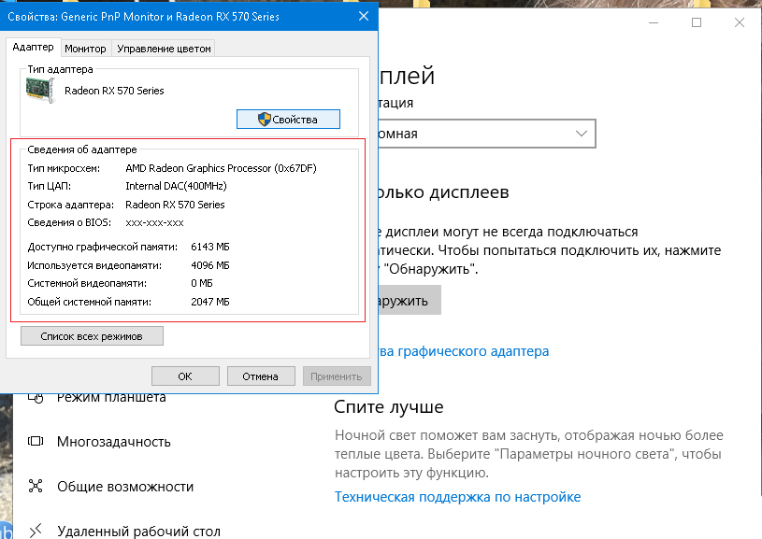Minimize the Settings window
Screen dimensions: 762x539
654,22
